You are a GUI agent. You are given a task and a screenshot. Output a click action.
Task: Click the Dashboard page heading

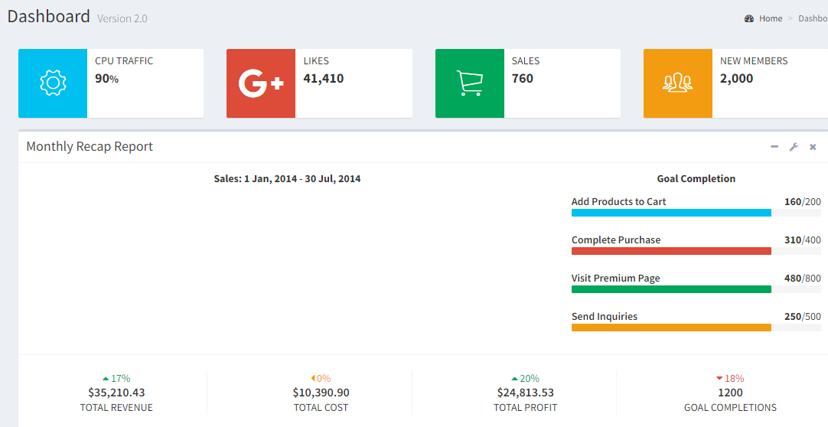coord(49,16)
